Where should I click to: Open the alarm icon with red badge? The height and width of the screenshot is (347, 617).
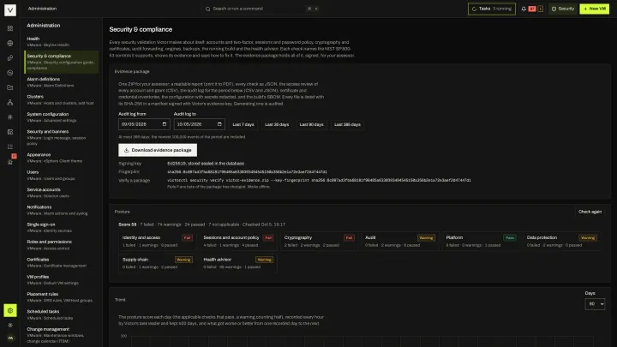pyautogui.click(x=10, y=161)
